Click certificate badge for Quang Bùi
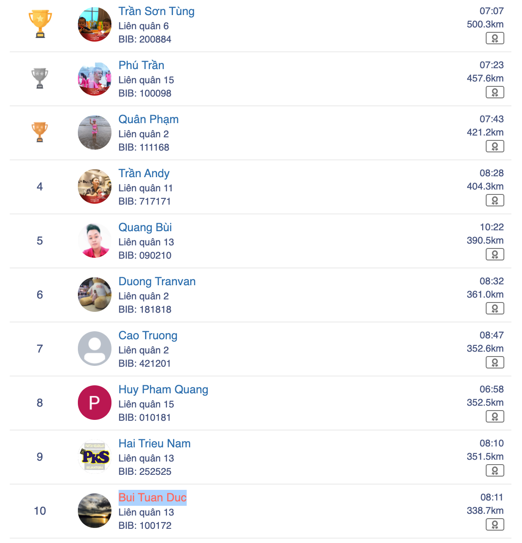 495,255
